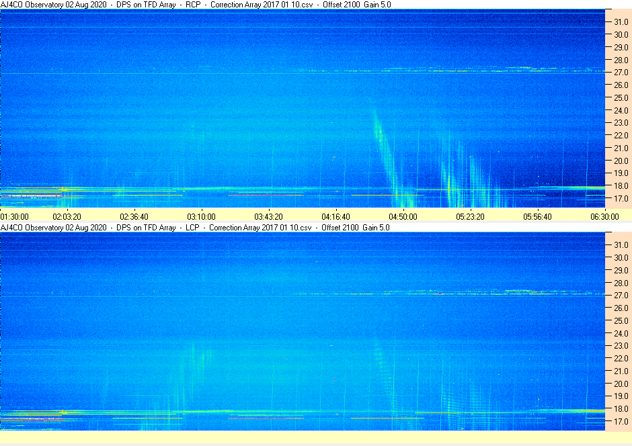
Task: Click the 03:43:20 time axis label
Action: click(x=268, y=216)
